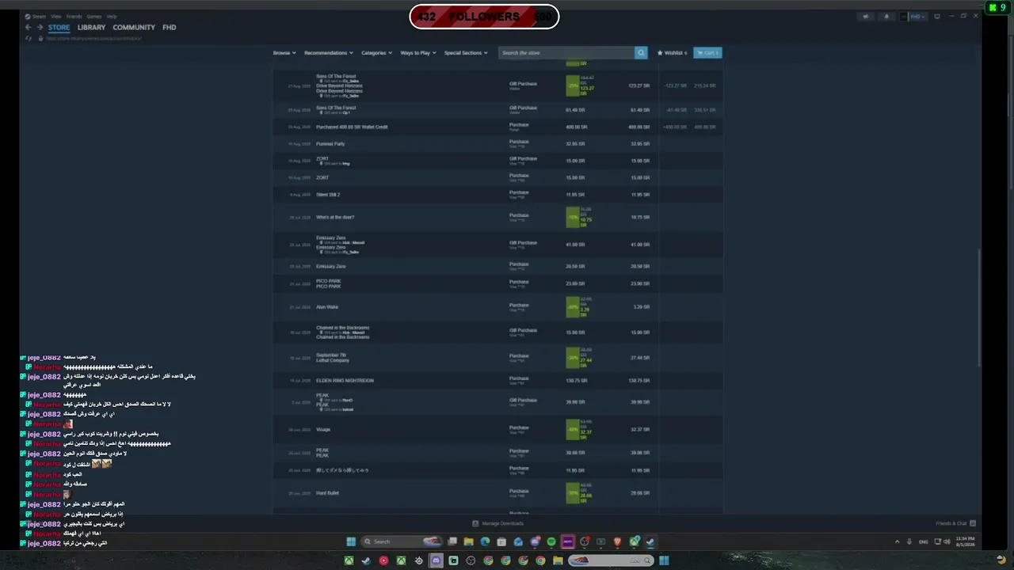
Task: Open File Explorer in the upper taskbar
Action: 468,541
